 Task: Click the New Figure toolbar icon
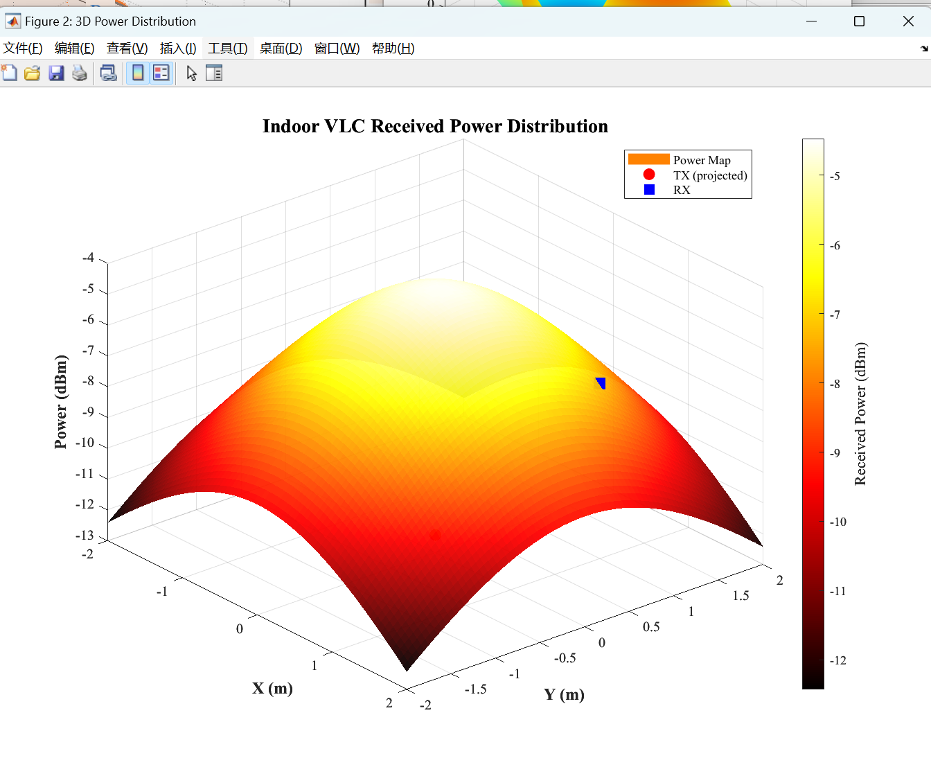(x=10, y=73)
